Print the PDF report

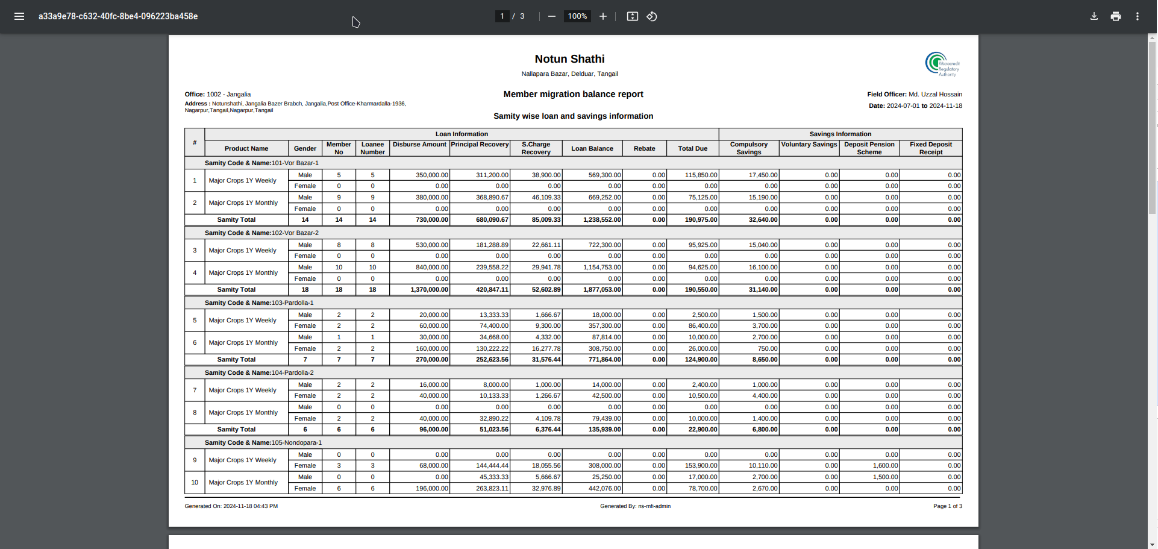[1116, 16]
